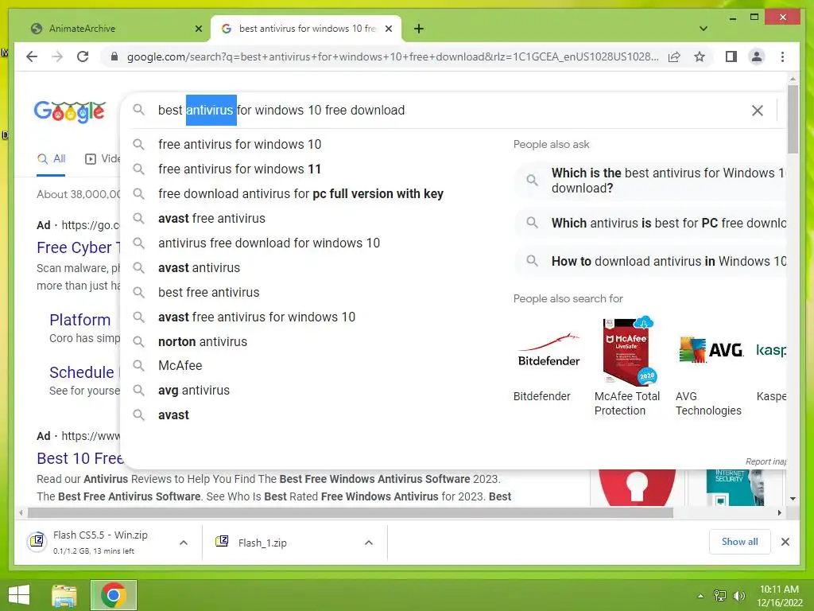Clear the Google search box text

coord(758,110)
